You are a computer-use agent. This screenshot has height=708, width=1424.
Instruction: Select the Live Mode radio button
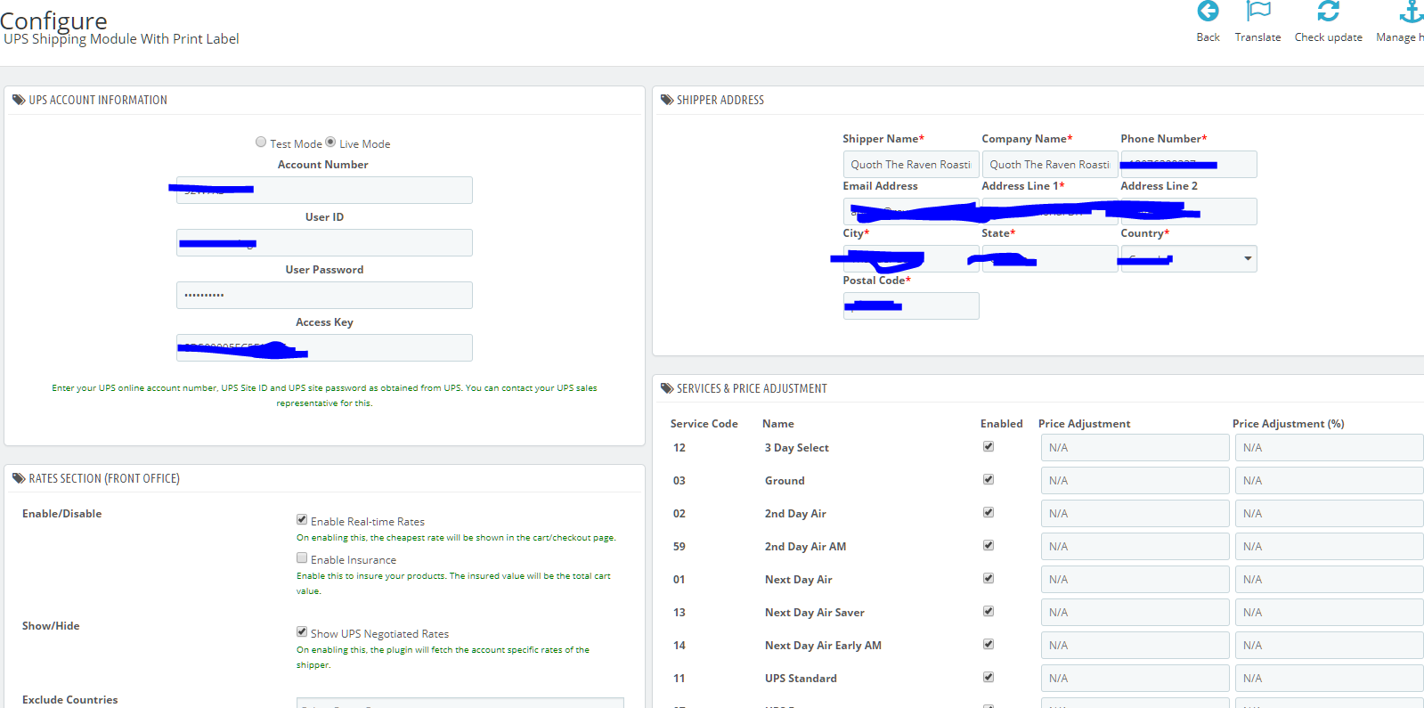[330, 142]
